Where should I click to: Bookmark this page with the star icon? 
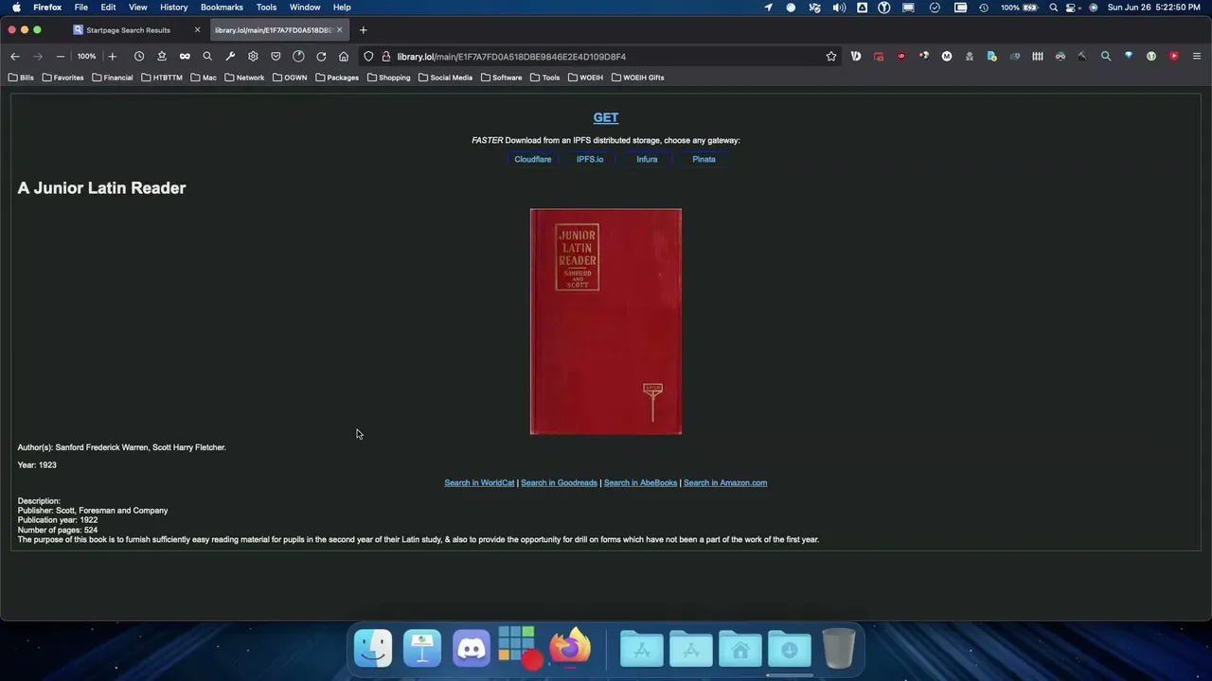[831, 57]
